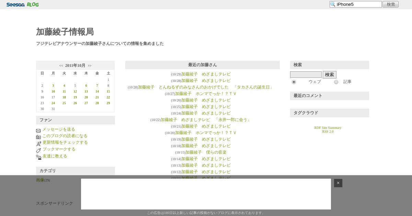The width and height of the screenshot is (412, 216).
Task: Open RDF Site Summary feed link
Action: click(328, 128)
